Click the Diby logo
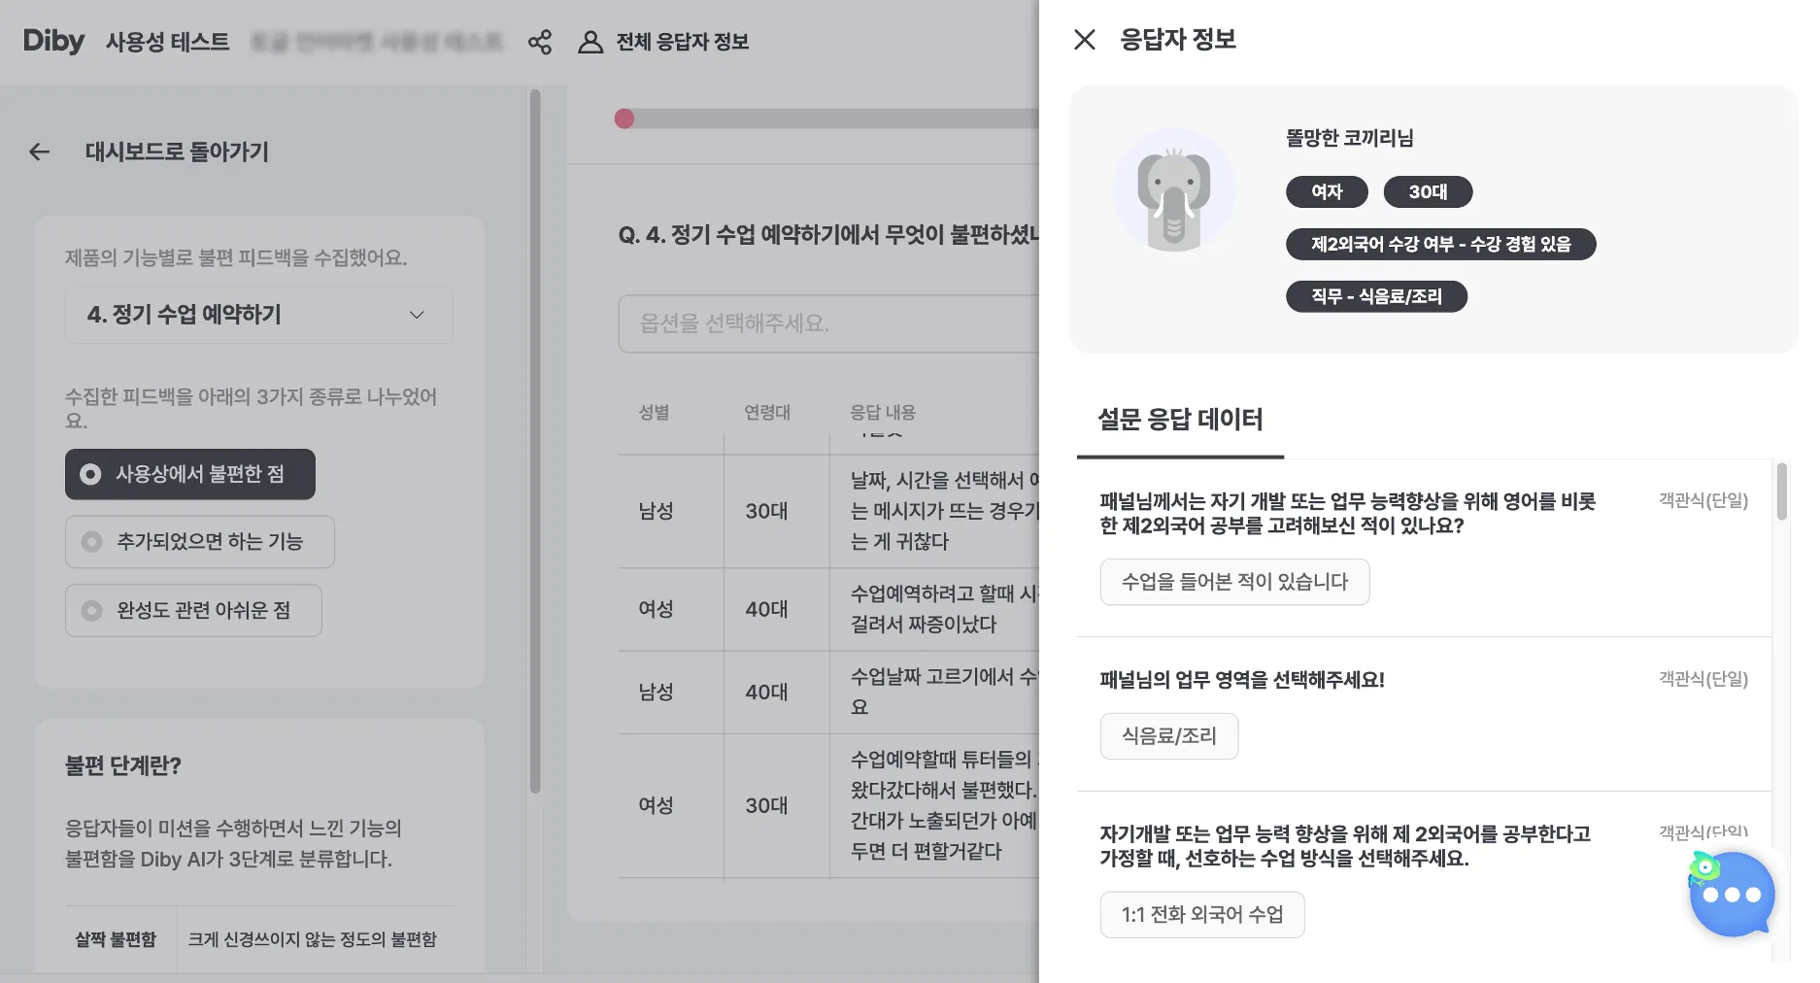The width and height of the screenshot is (1820, 983). [x=54, y=41]
